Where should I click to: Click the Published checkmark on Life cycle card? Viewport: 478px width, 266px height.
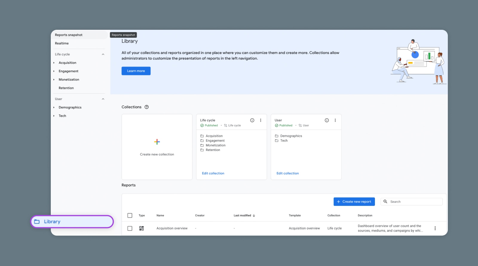[x=202, y=125]
